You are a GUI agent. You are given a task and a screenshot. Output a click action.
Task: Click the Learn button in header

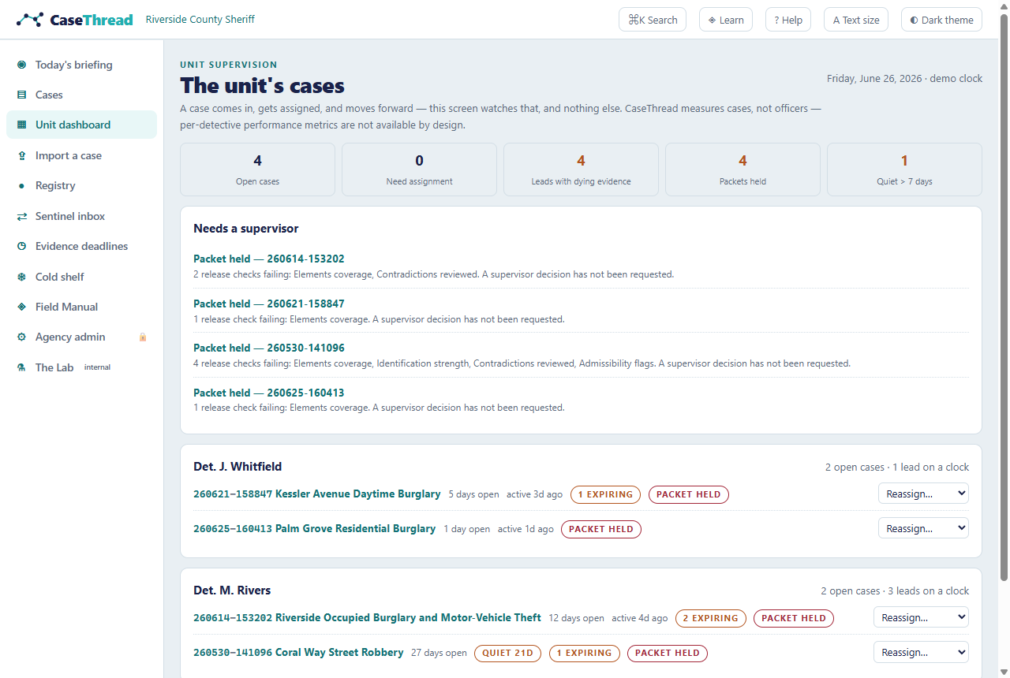[726, 20]
